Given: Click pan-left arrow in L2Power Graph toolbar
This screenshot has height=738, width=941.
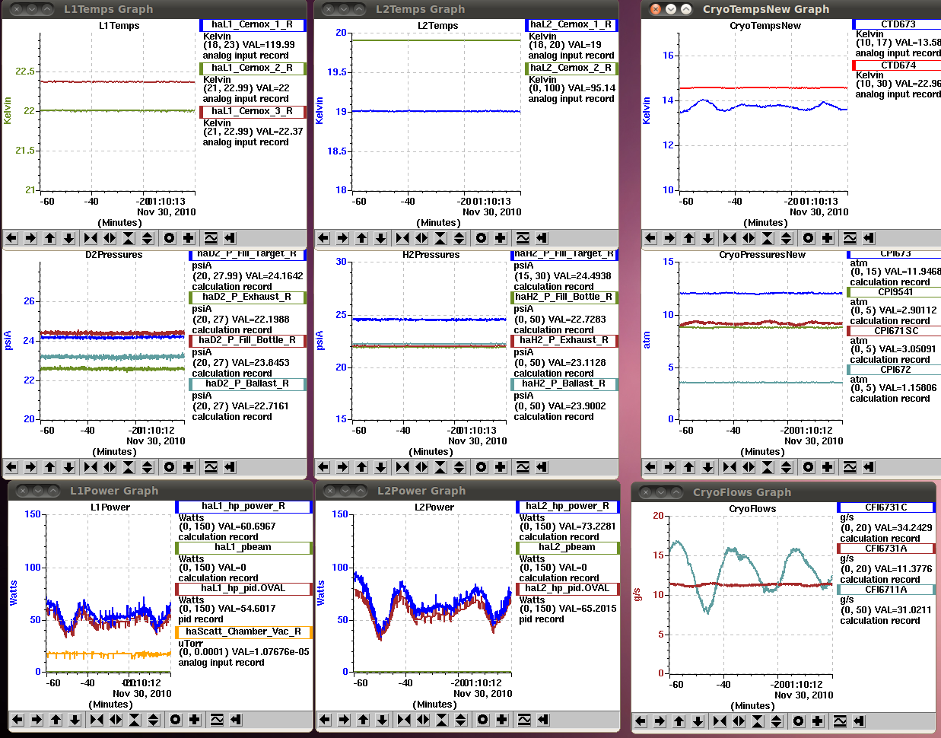Looking at the screenshot, I should [x=325, y=719].
